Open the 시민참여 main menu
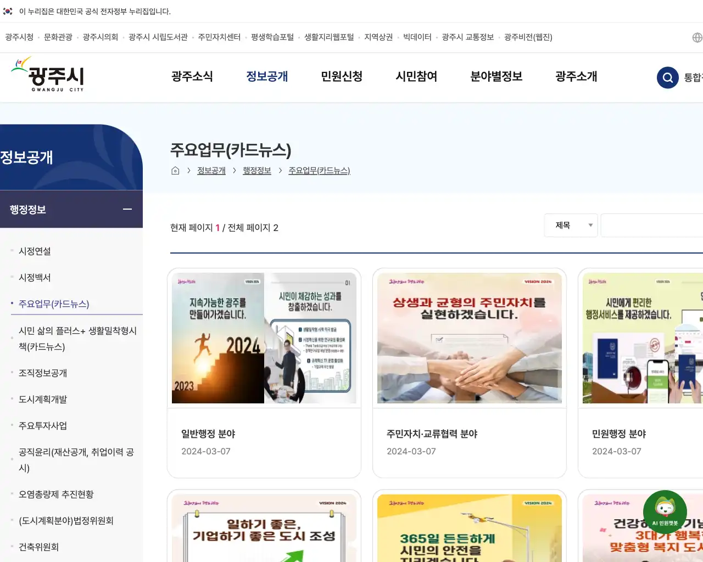The width and height of the screenshot is (703, 562). pos(416,76)
